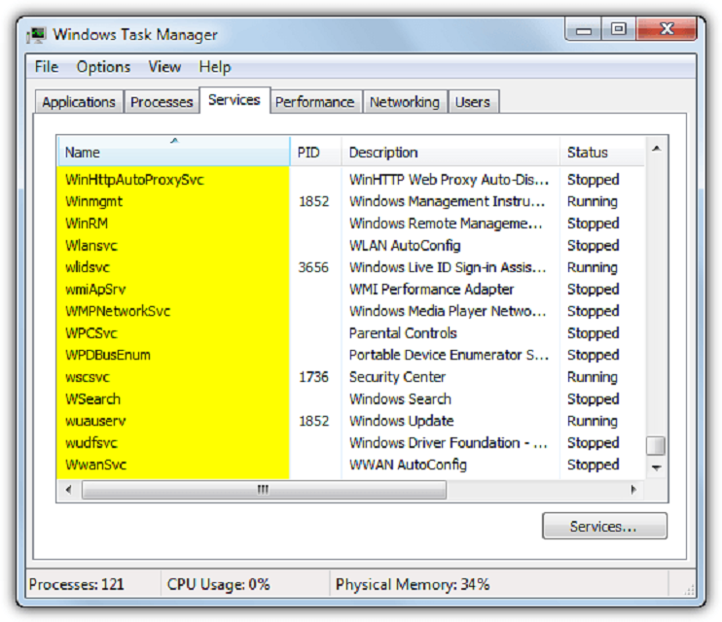Select the WwanSvc service
722x622 pixels.
tap(350, 466)
